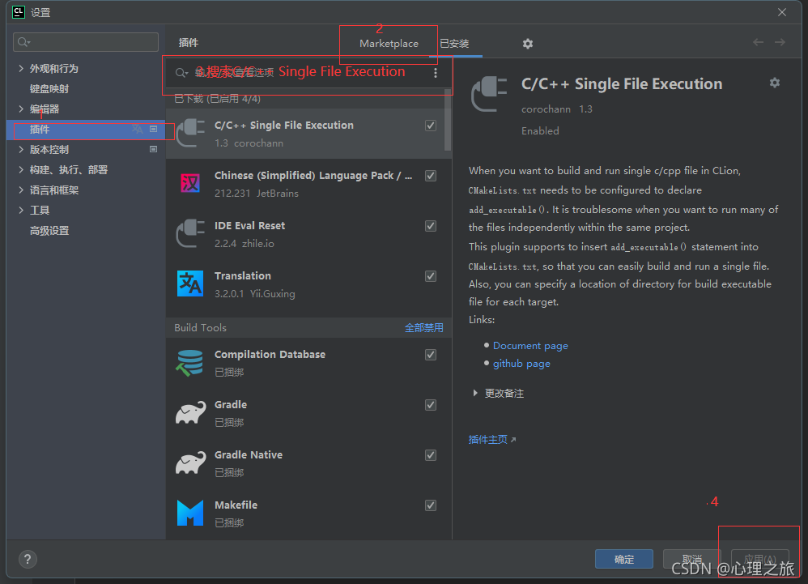Click the magnifier icon in plugin search field
Viewport: 808px width, 584px height.
[x=181, y=73]
